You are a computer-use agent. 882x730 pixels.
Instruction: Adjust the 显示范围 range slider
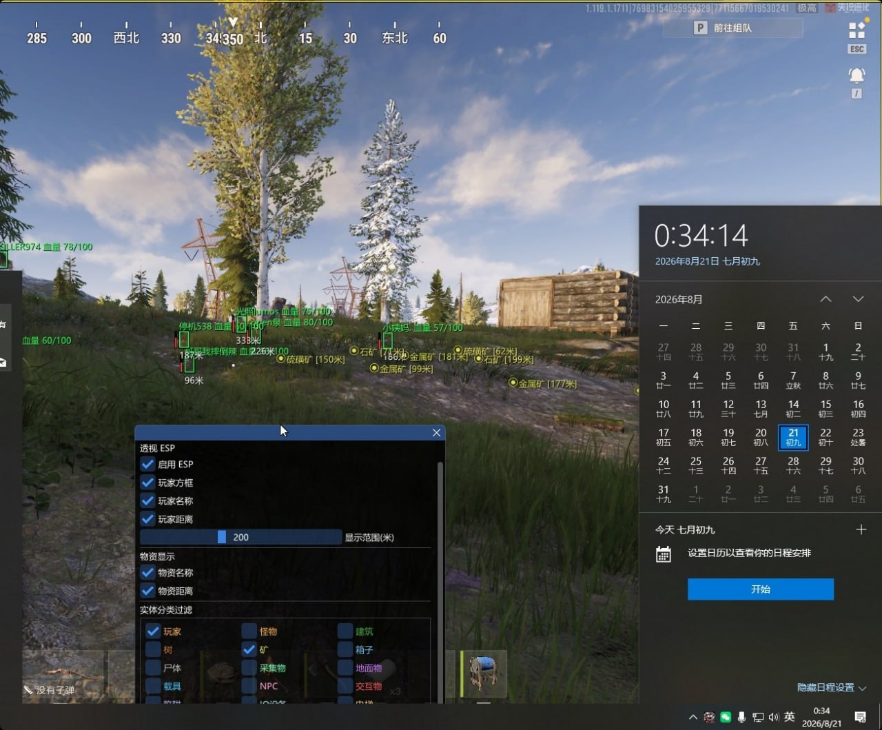240,537
